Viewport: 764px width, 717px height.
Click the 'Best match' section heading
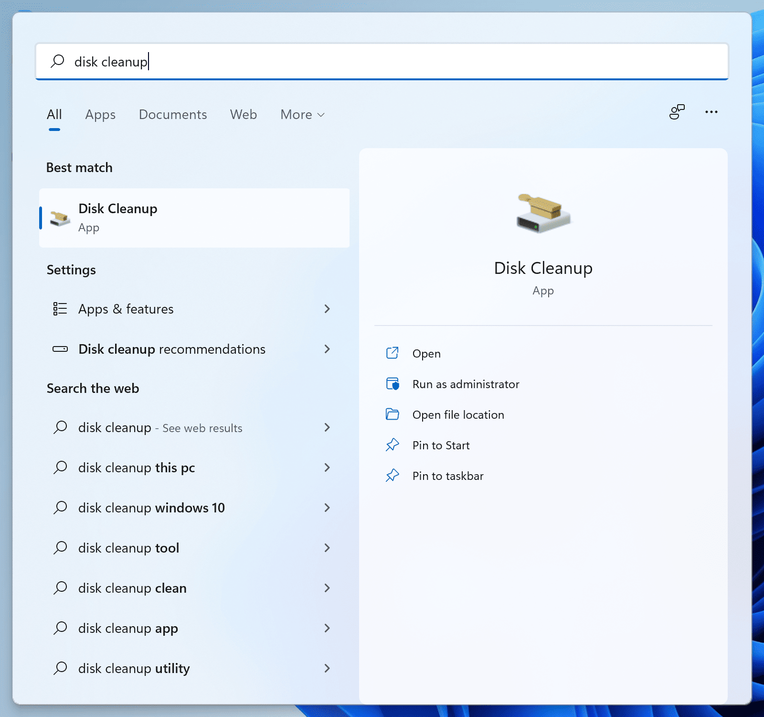[79, 168]
